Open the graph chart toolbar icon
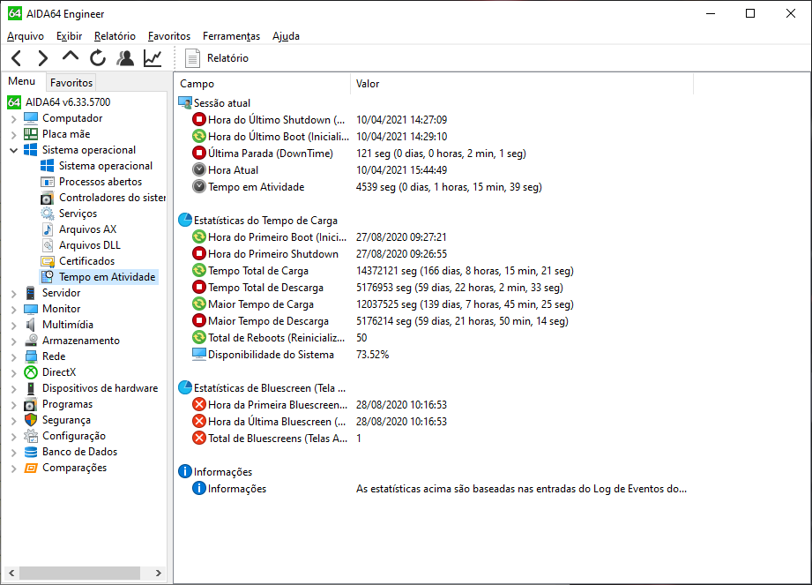 tap(153, 58)
